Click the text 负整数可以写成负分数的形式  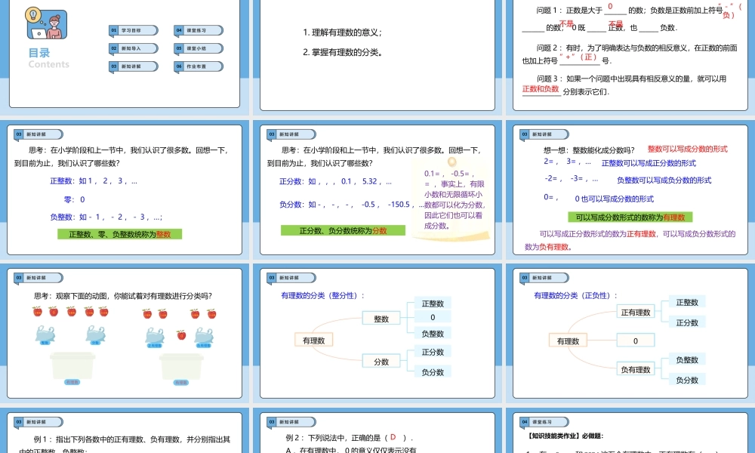pyautogui.click(x=664, y=180)
